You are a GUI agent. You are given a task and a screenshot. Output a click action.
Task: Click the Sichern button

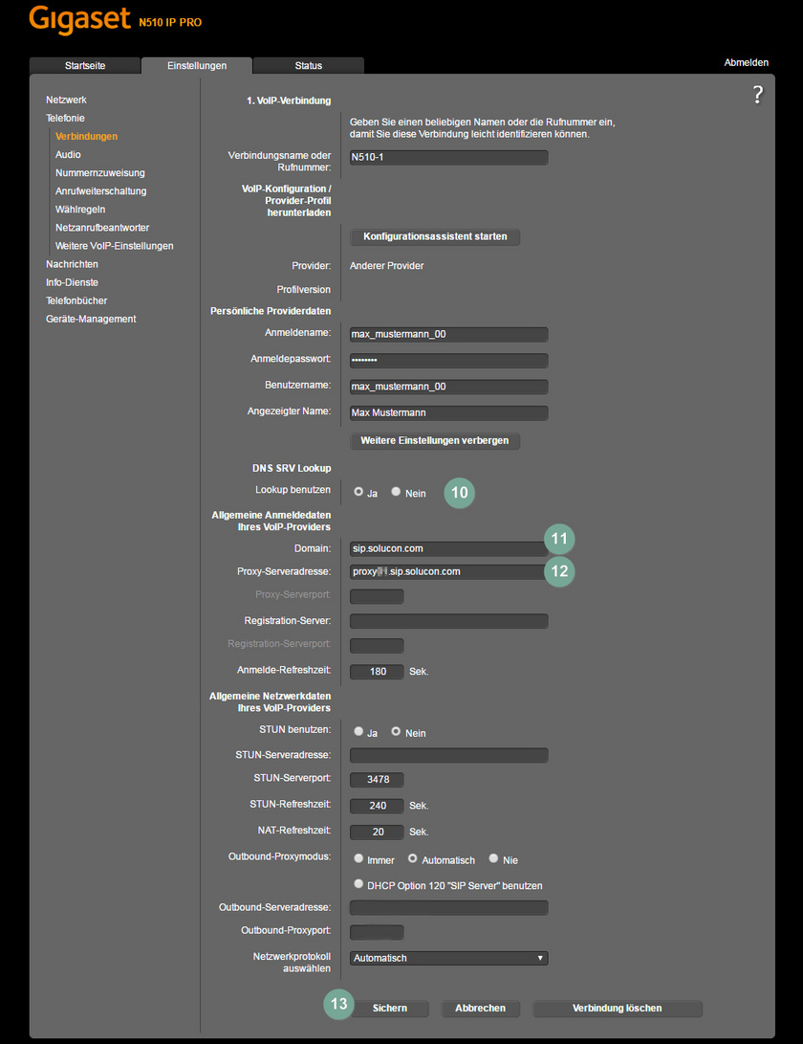pyautogui.click(x=389, y=1008)
